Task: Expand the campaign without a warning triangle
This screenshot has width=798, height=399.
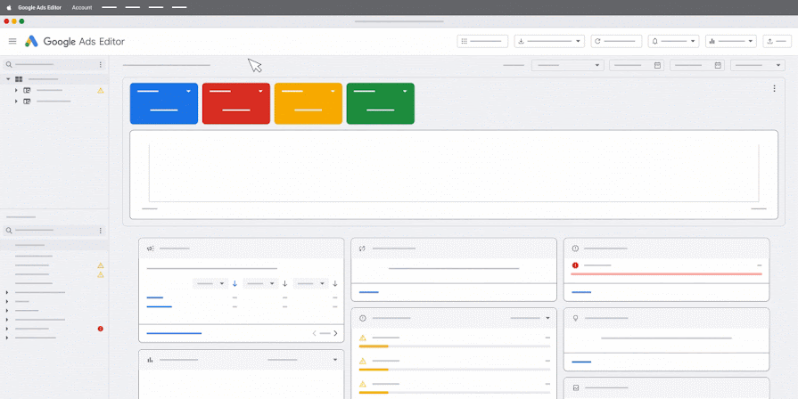Action: pyautogui.click(x=16, y=102)
